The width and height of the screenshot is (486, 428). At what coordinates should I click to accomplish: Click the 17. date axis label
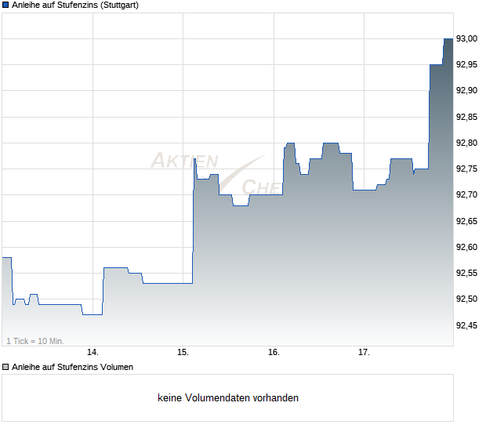[x=364, y=353]
